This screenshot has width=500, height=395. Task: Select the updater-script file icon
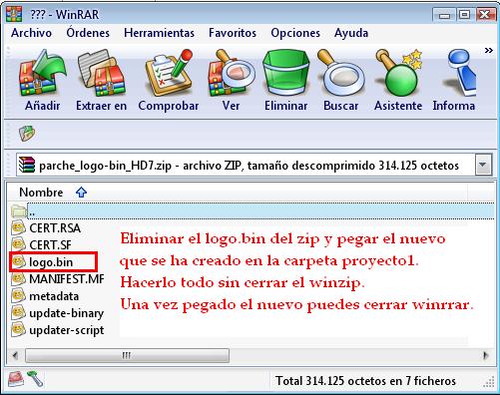[19, 330]
